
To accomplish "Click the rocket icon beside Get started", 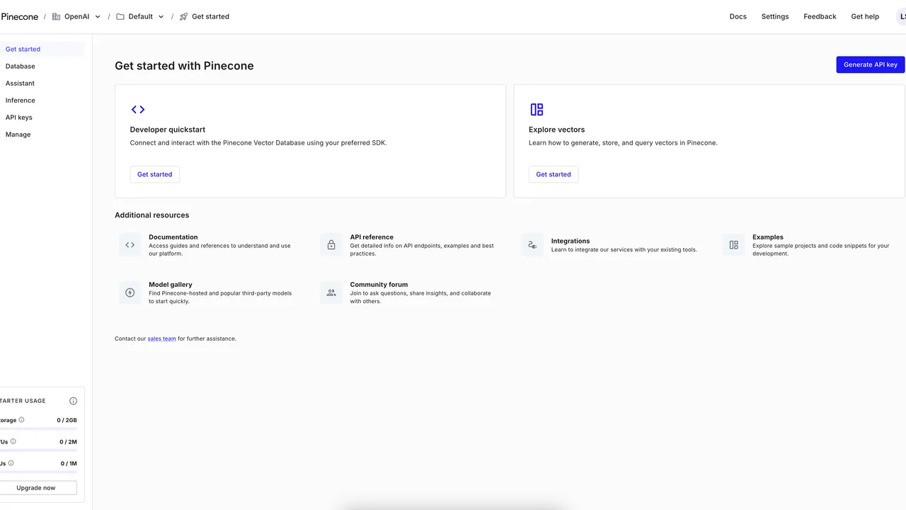I will 183,16.
